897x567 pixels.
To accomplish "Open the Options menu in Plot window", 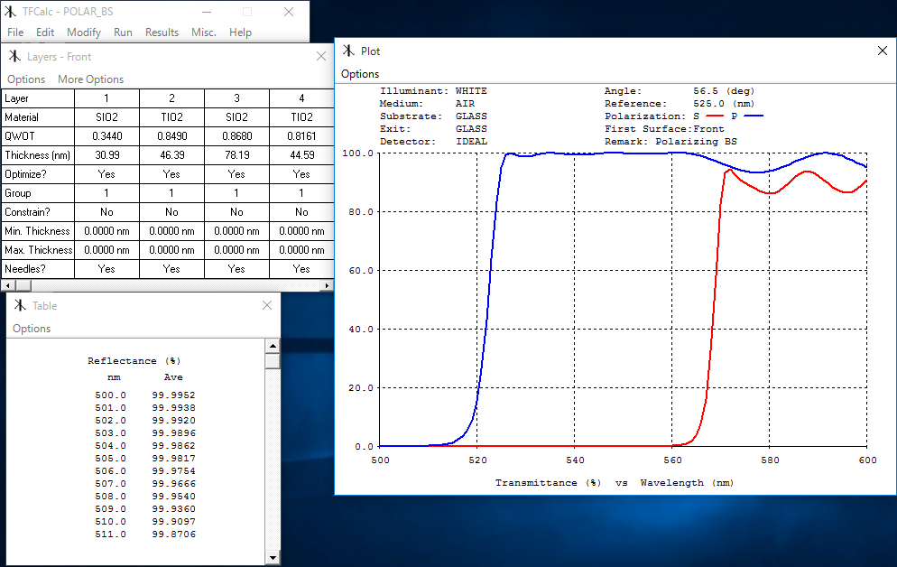I will (x=360, y=74).
